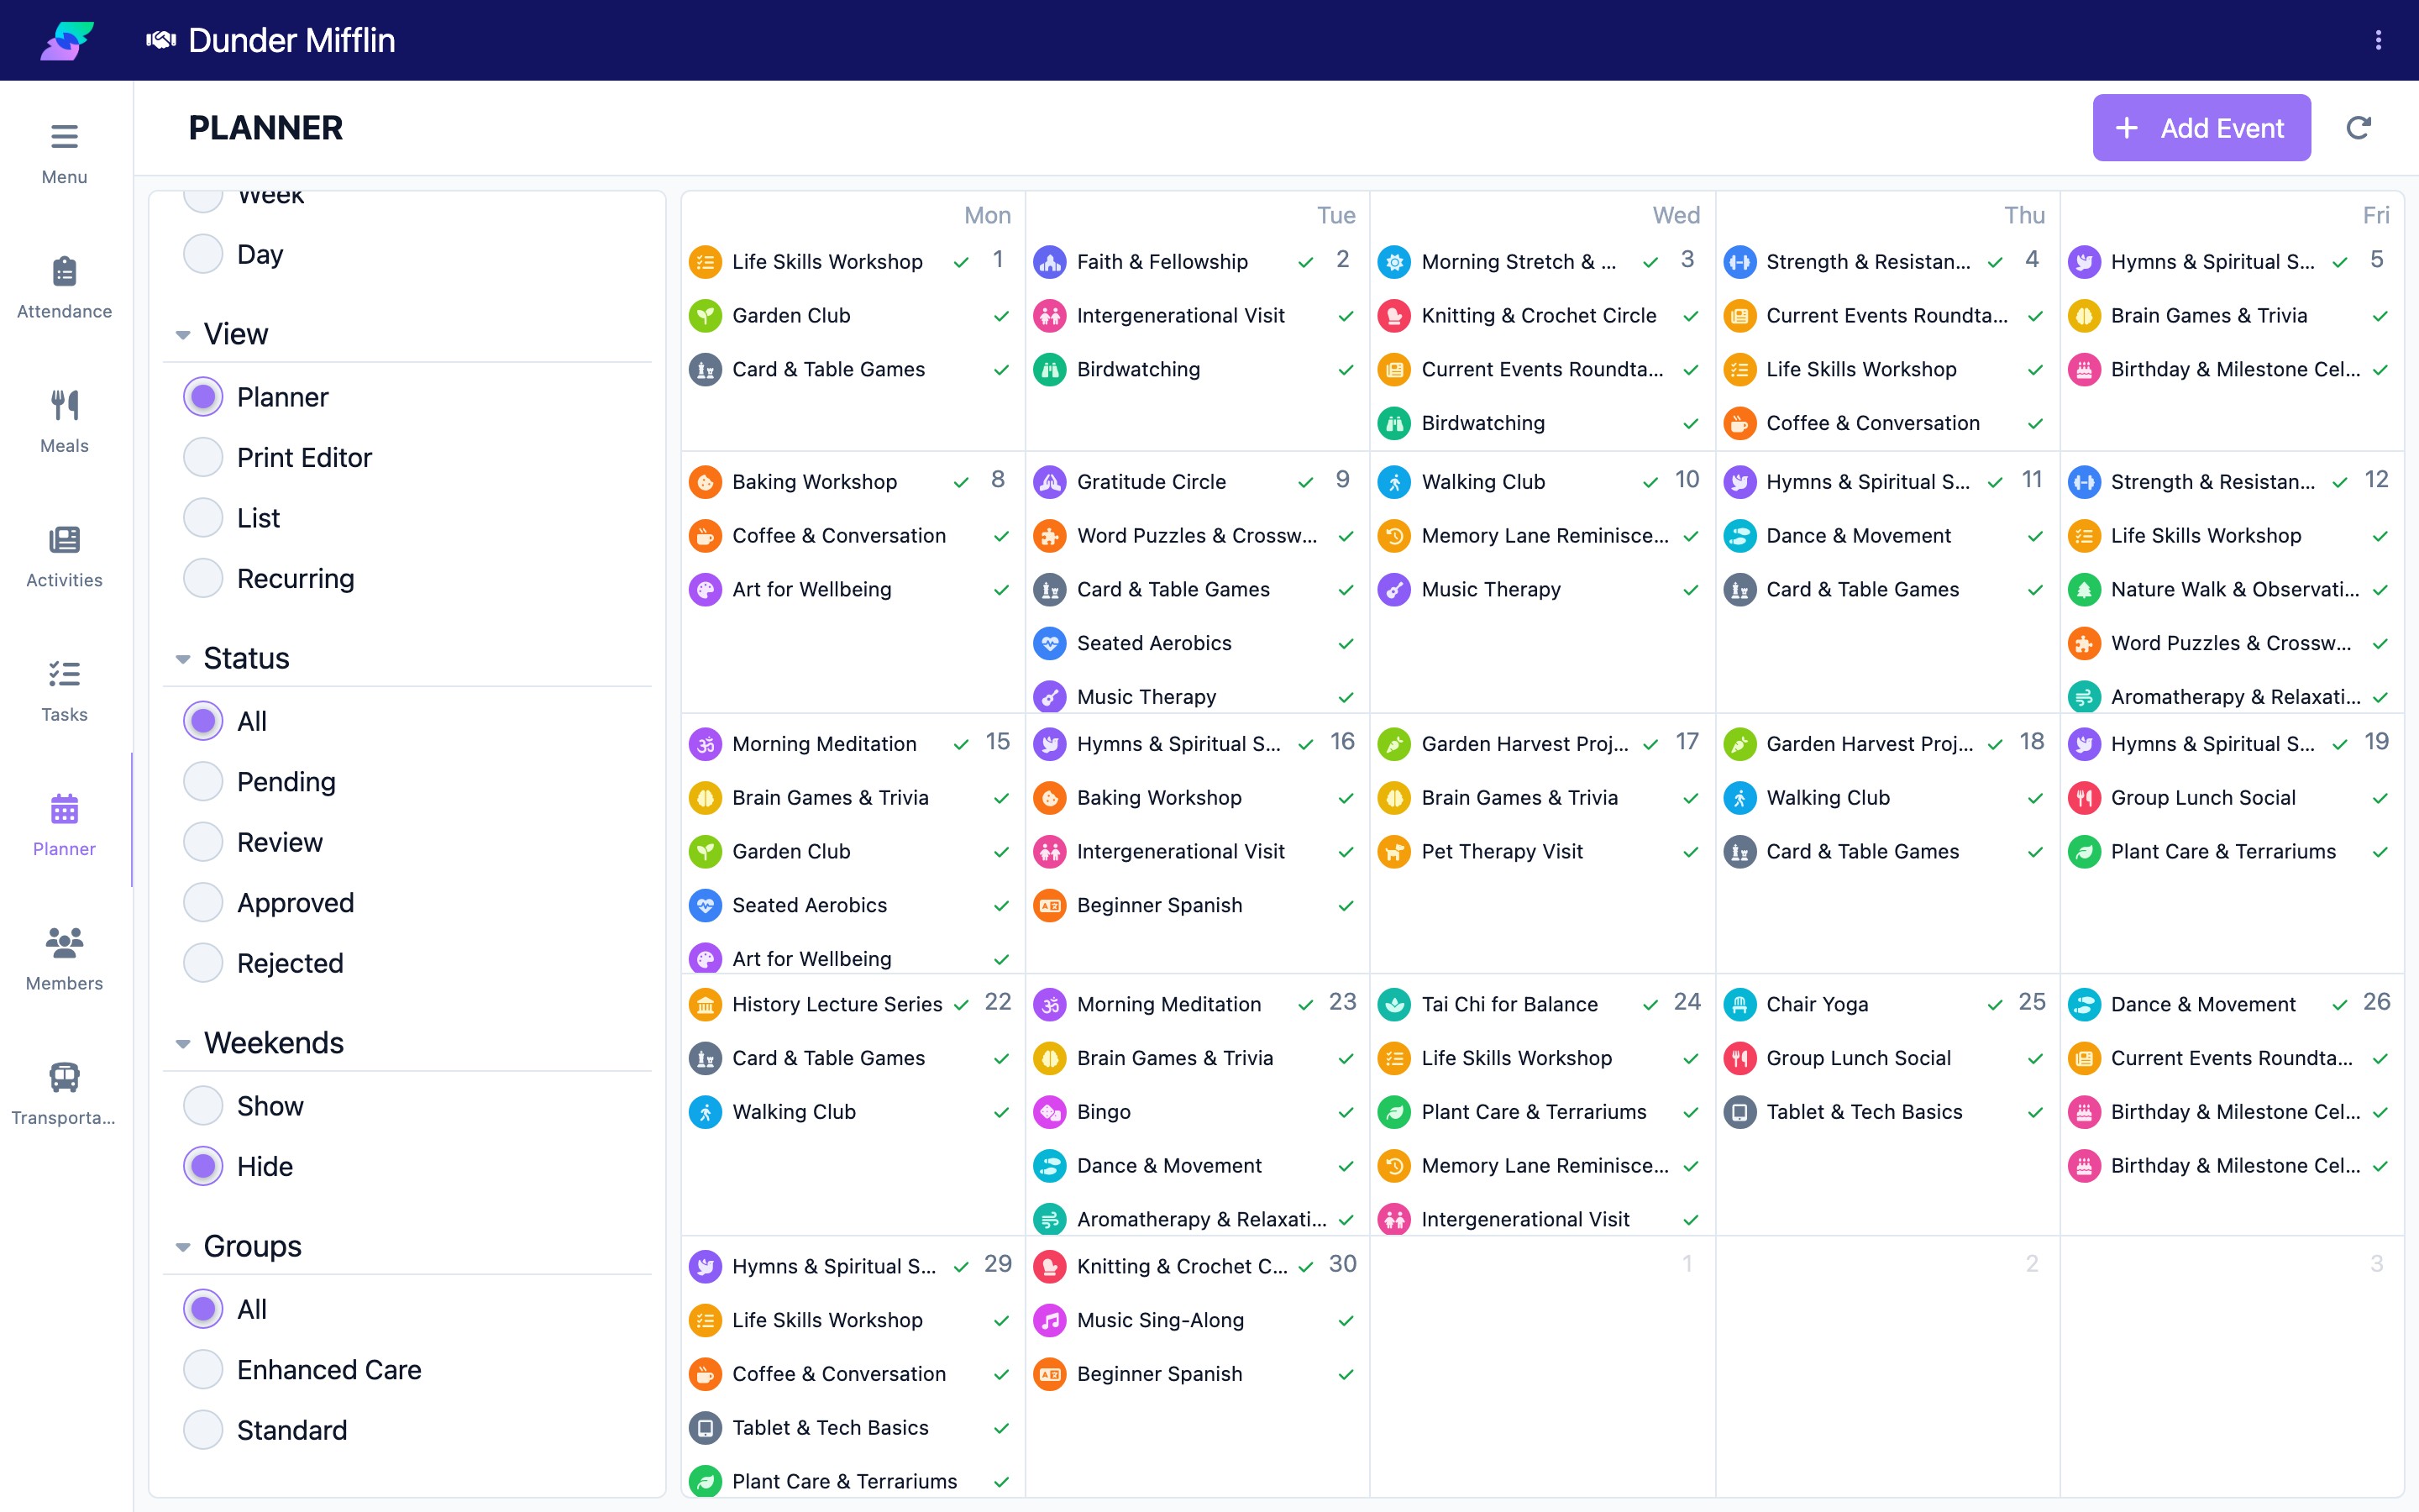
Task: Open the Morning Stretch event on the 3rd
Action: pos(1518,262)
